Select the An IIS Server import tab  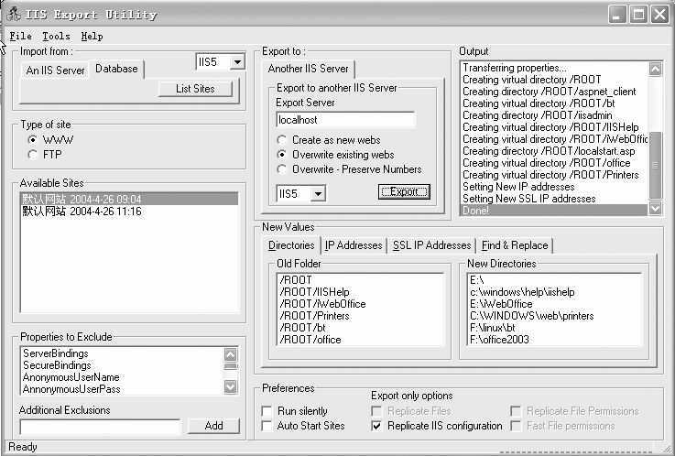[x=55, y=70]
